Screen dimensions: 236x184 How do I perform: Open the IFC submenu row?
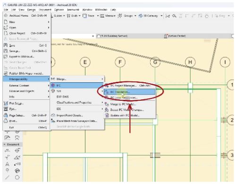(77, 86)
